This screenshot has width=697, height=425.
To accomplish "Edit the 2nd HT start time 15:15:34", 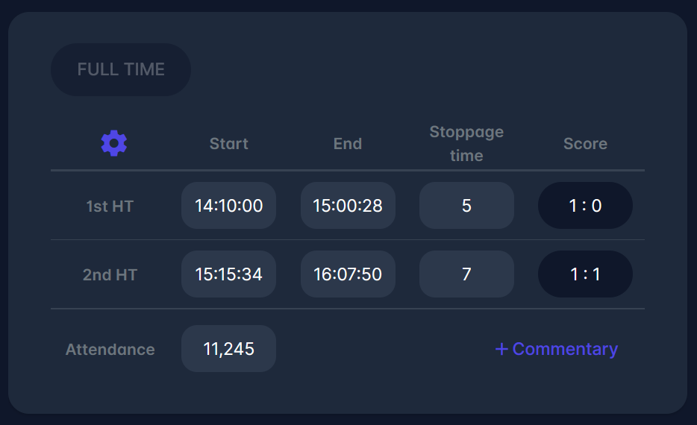I will pos(228,274).
